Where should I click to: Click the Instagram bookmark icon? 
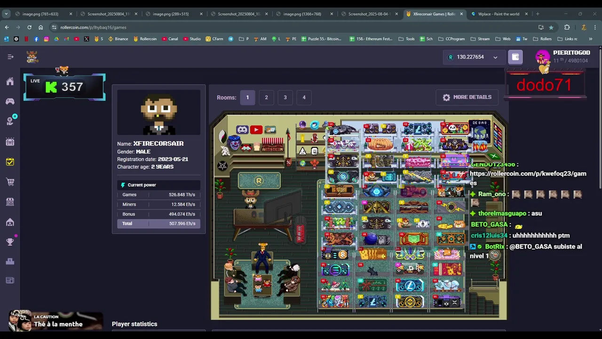point(46,39)
